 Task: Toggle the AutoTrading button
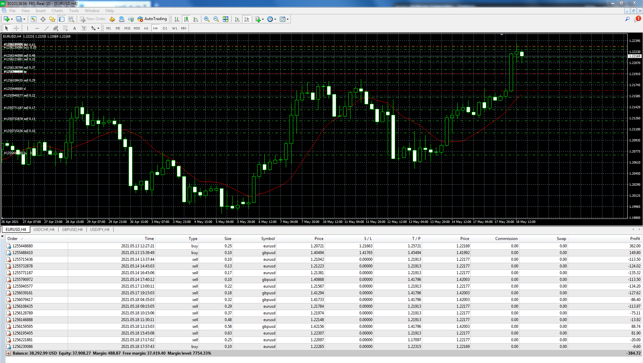[152, 19]
